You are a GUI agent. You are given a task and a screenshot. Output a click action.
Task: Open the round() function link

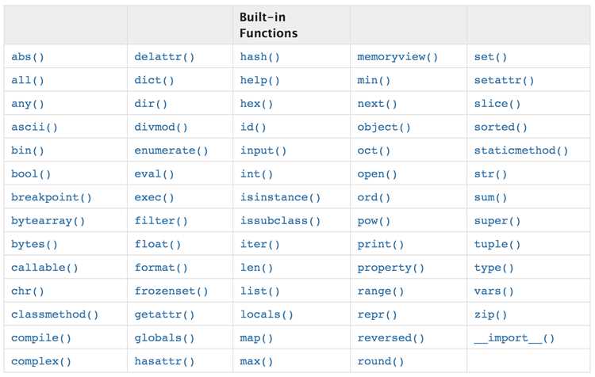pos(380,361)
